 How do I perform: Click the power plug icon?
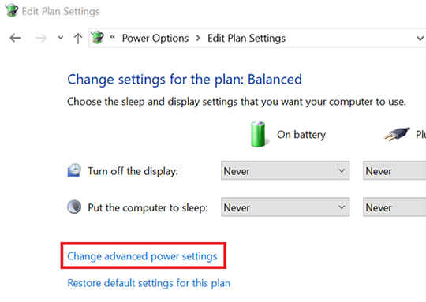tap(397, 134)
